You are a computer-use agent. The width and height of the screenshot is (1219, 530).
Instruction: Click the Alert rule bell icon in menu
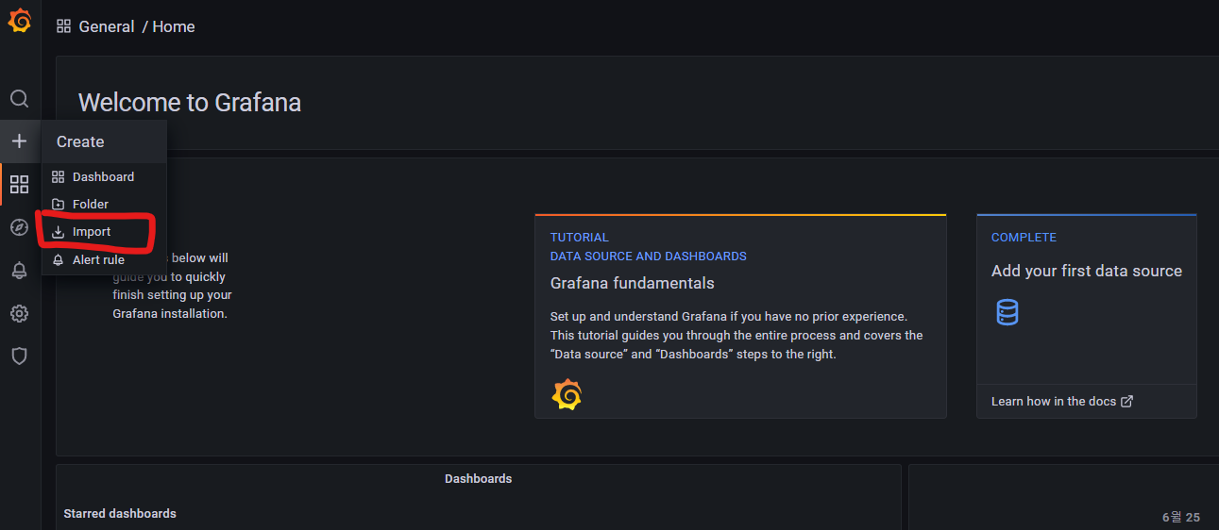pos(59,259)
